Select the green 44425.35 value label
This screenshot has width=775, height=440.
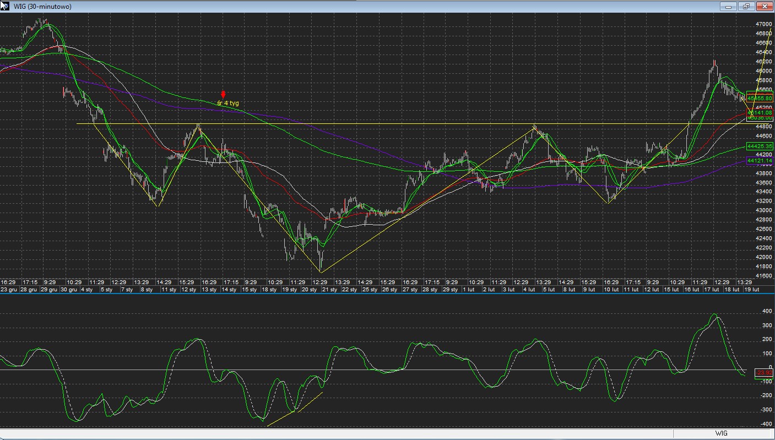[760, 146]
